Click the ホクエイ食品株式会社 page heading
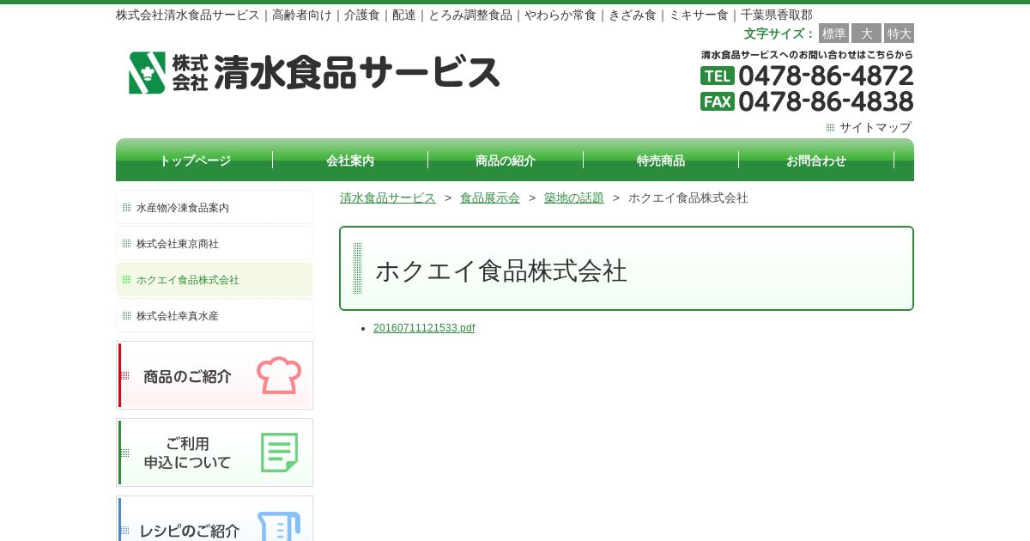This screenshot has width=1030, height=541. (501, 271)
